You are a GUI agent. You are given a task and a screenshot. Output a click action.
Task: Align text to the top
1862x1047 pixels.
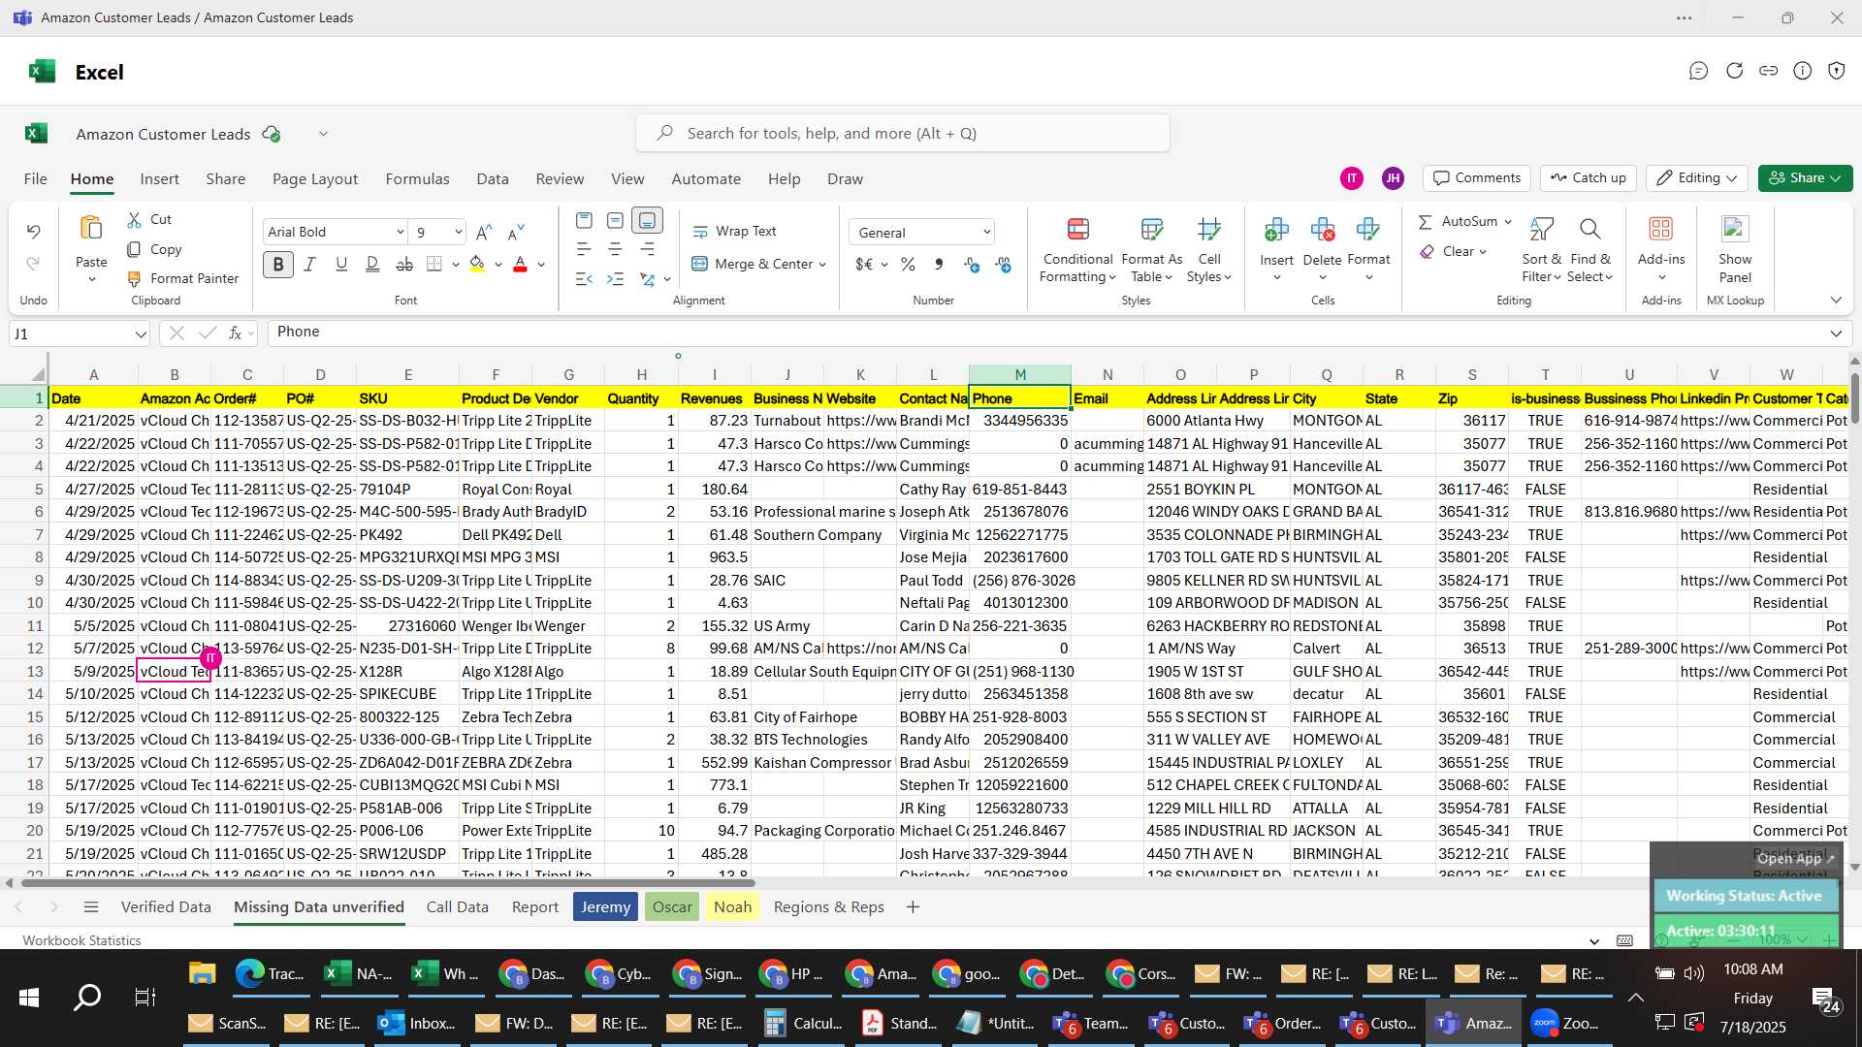[x=584, y=220]
